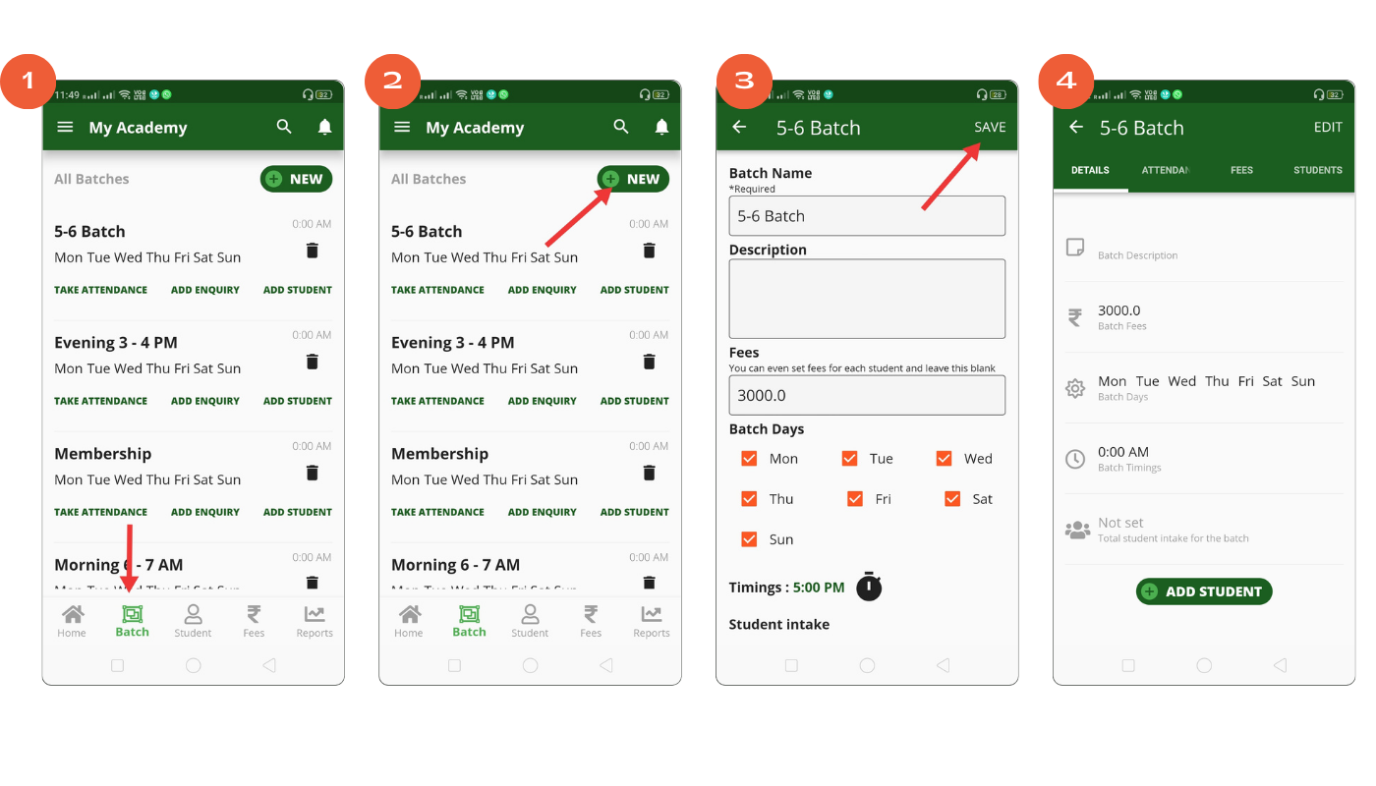Screen dimensions: 1376x786
Task: Switch to FEES tab in screen 4
Action: (1241, 170)
